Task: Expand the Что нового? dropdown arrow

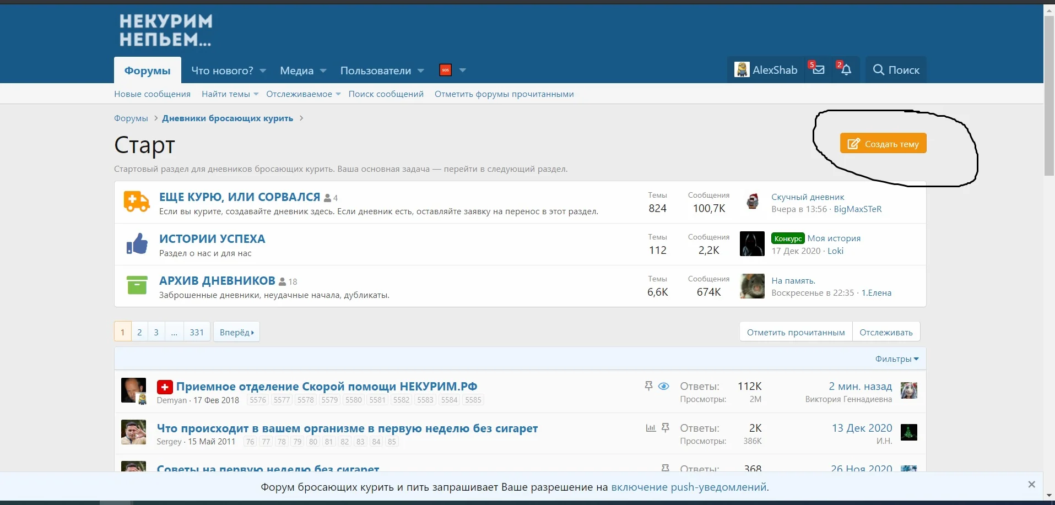Action: tap(263, 70)
